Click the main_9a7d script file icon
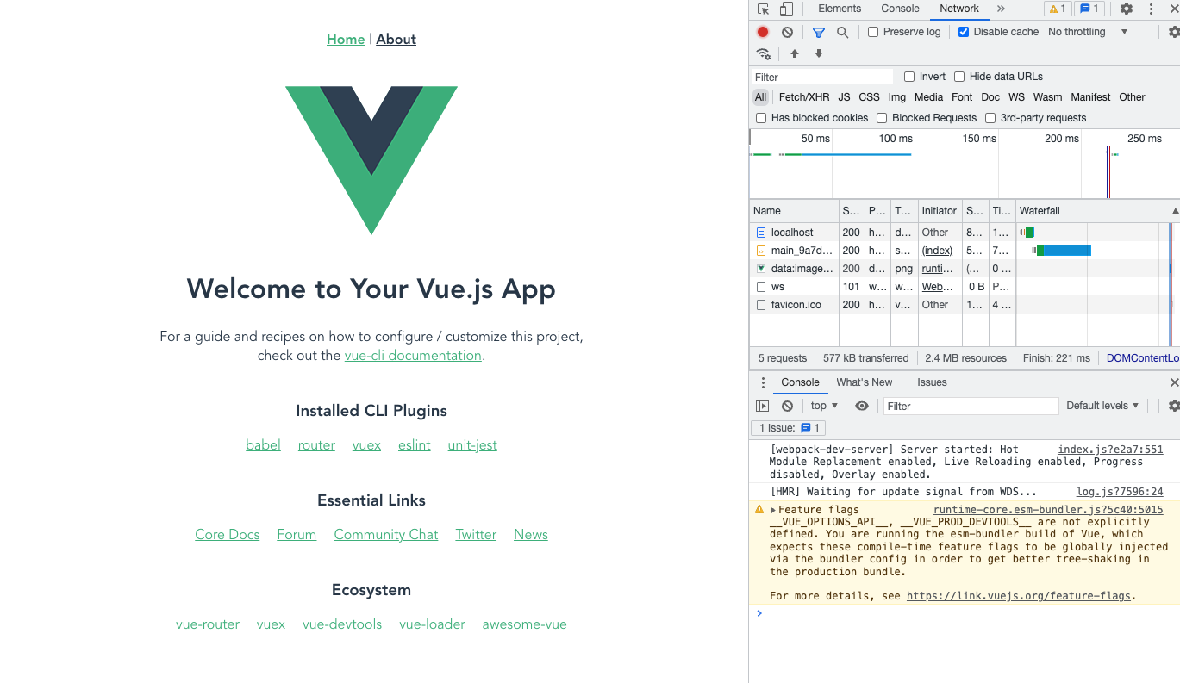The height and width of the screenshot is (683, 1180). (x=761, y=251)
